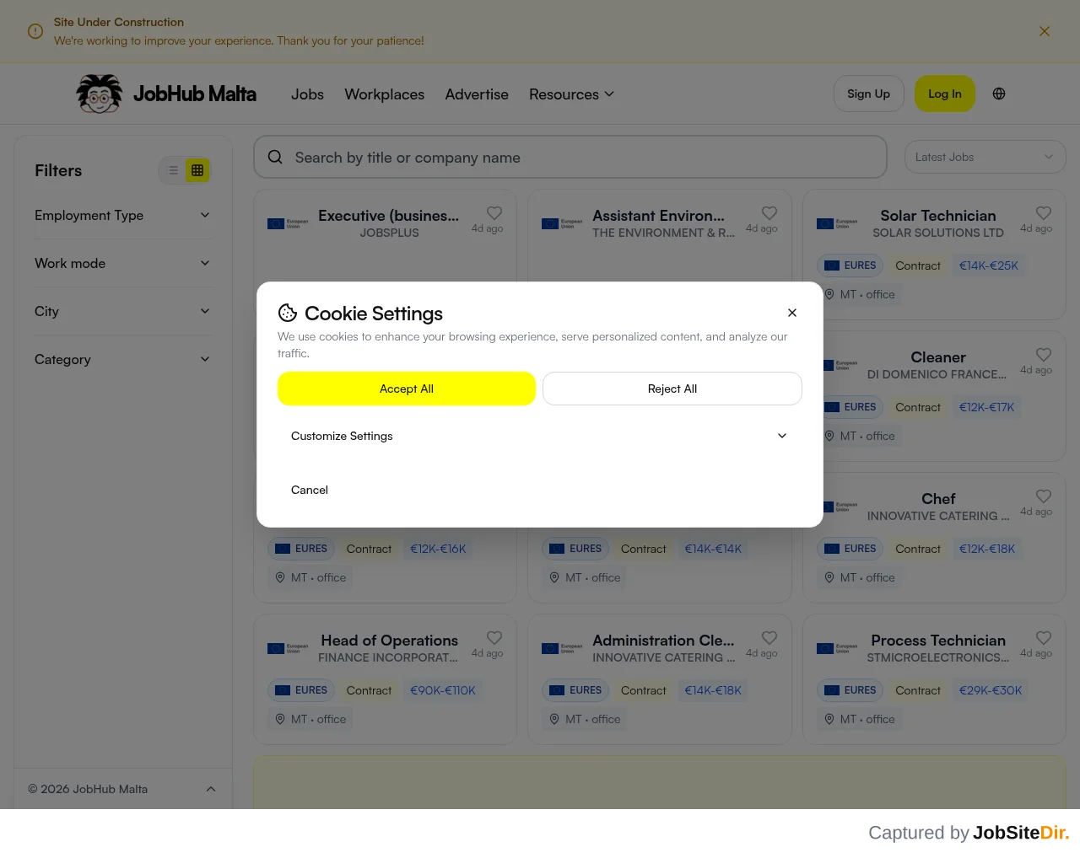Click the EU flag logo on Process Technician card

[x=837, y=648]
